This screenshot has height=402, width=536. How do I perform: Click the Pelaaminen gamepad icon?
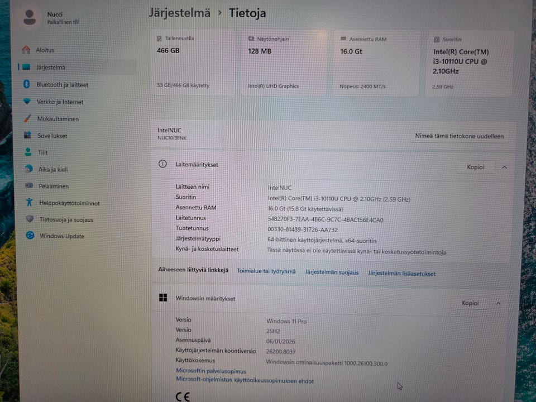(29, 185)
